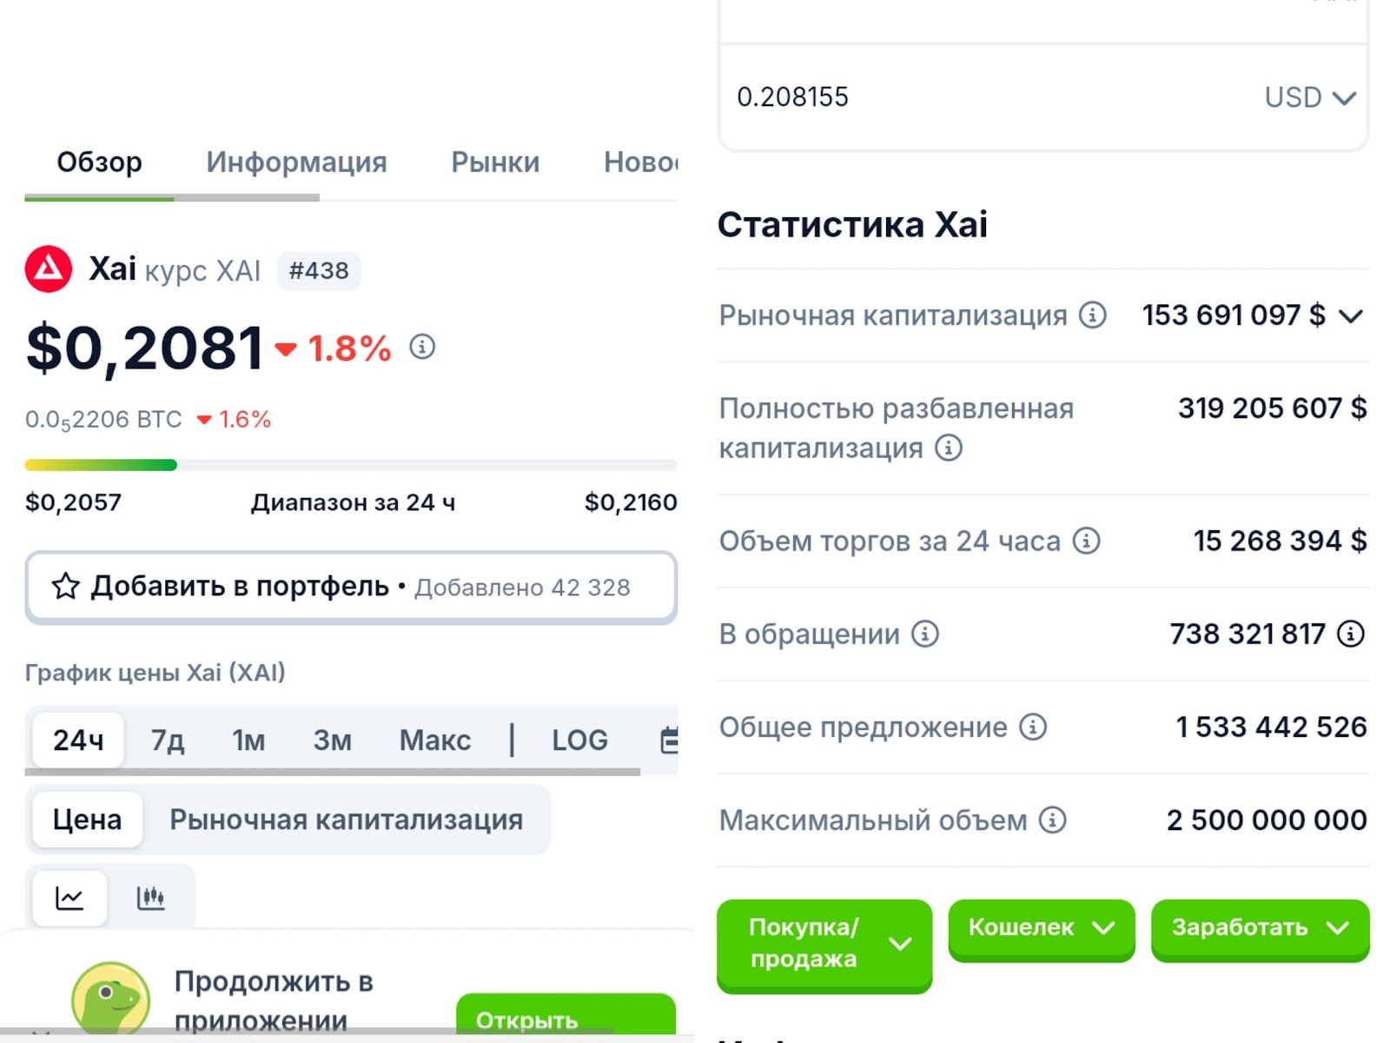This screenshot has height=1043, width=1390.
Task: Switch chart range to Макс
Action: point(435,741)
